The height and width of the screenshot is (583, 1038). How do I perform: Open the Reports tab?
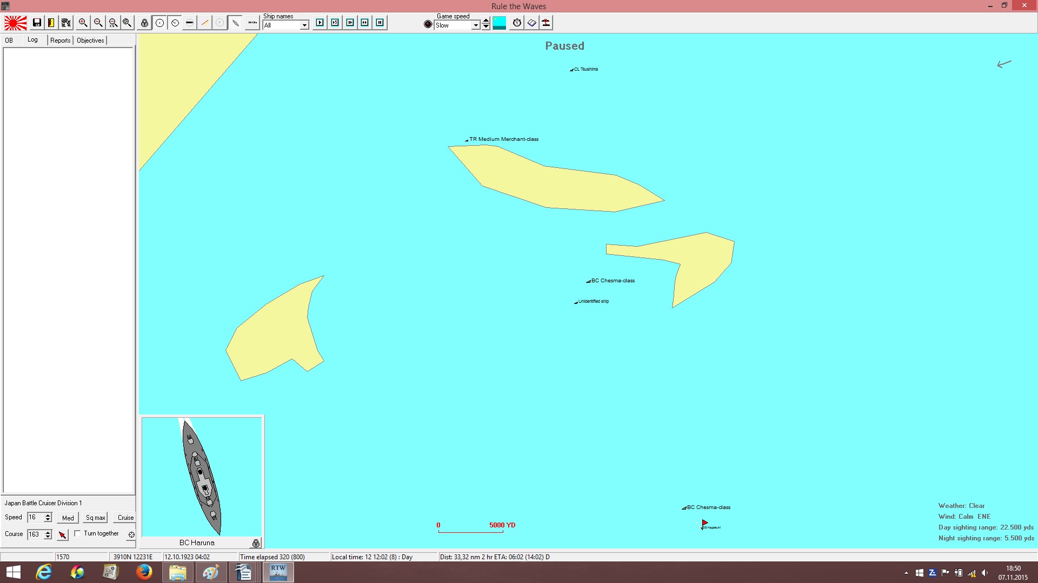(61, 40)
